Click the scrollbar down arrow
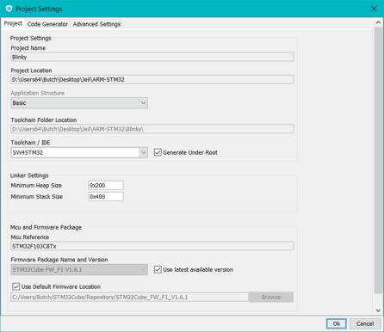This screenshot has width=384, height=332. click(x=378, y=310)
